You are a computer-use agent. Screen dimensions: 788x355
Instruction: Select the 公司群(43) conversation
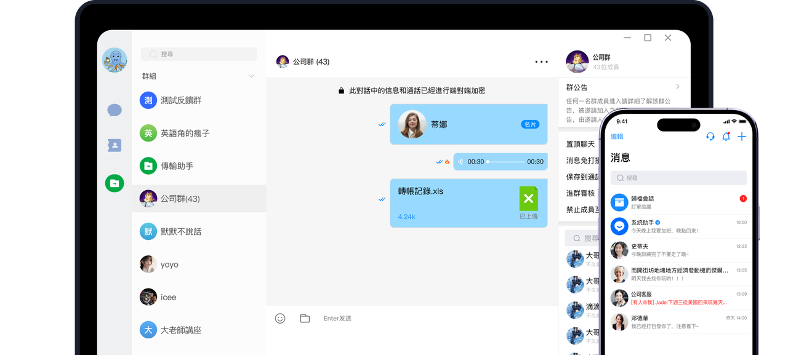click(x=199, y=199)
